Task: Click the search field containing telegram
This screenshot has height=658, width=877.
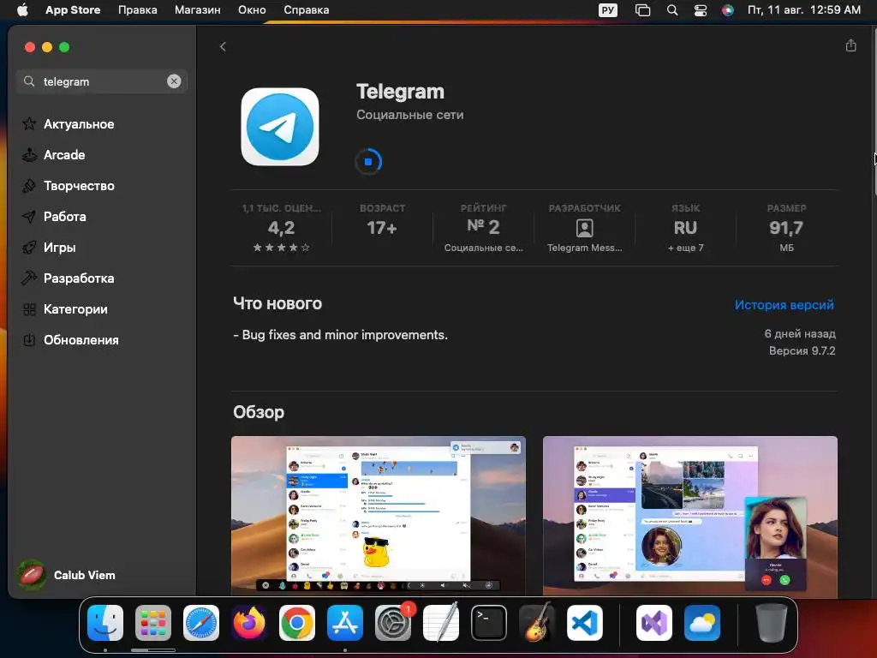Action: [x=101, y=81]
